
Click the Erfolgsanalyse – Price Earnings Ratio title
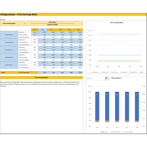pos(19,14)
